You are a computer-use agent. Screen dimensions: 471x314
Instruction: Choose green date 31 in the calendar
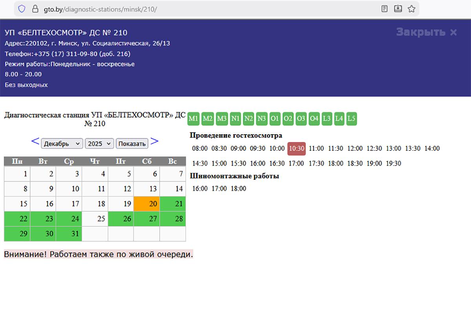click(69, 234)
